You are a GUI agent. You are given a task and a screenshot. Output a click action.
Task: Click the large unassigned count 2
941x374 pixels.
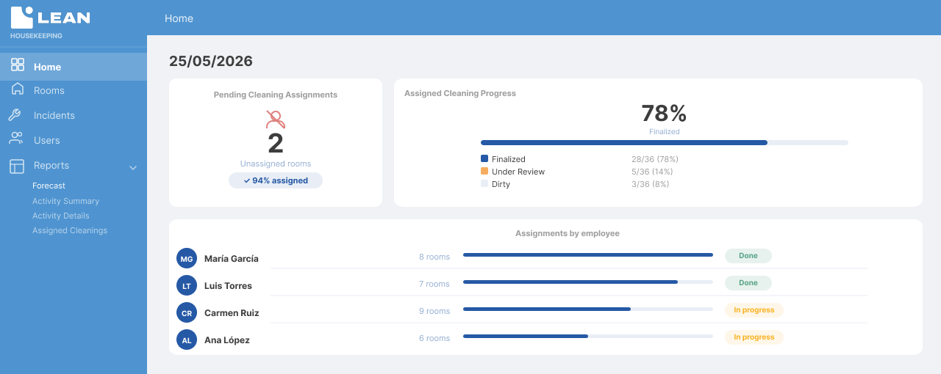276,144
